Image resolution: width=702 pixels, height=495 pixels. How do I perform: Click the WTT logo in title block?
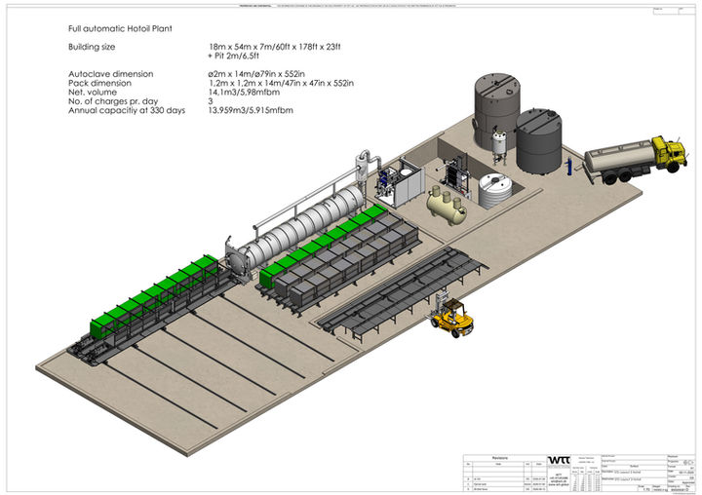[559, 461]
